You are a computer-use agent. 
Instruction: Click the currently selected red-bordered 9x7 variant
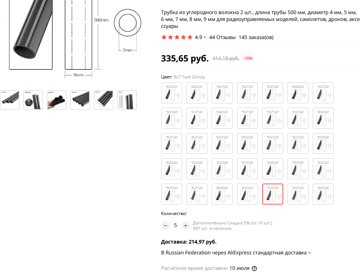pos(273,194)
